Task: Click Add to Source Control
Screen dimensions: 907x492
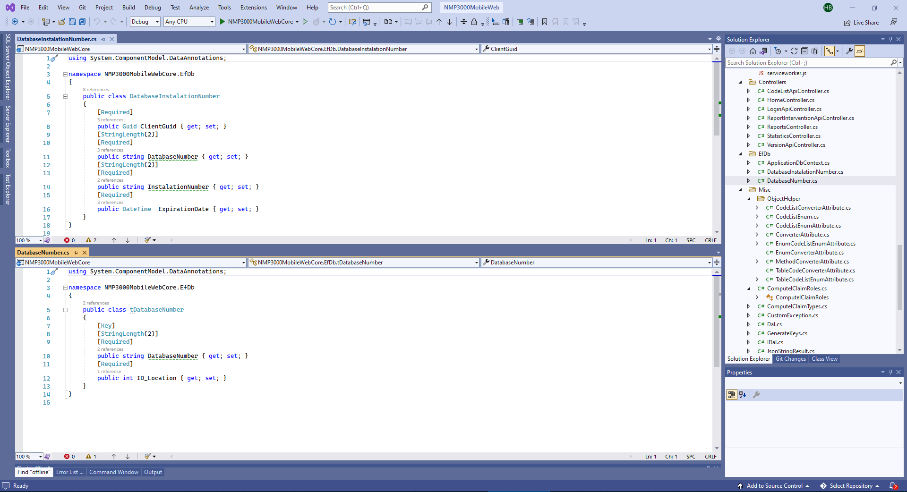Action: 774,486
